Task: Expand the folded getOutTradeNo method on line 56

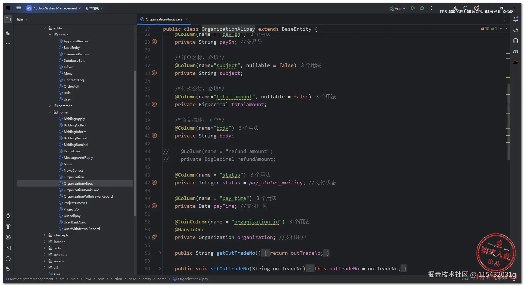Action: 160,253
